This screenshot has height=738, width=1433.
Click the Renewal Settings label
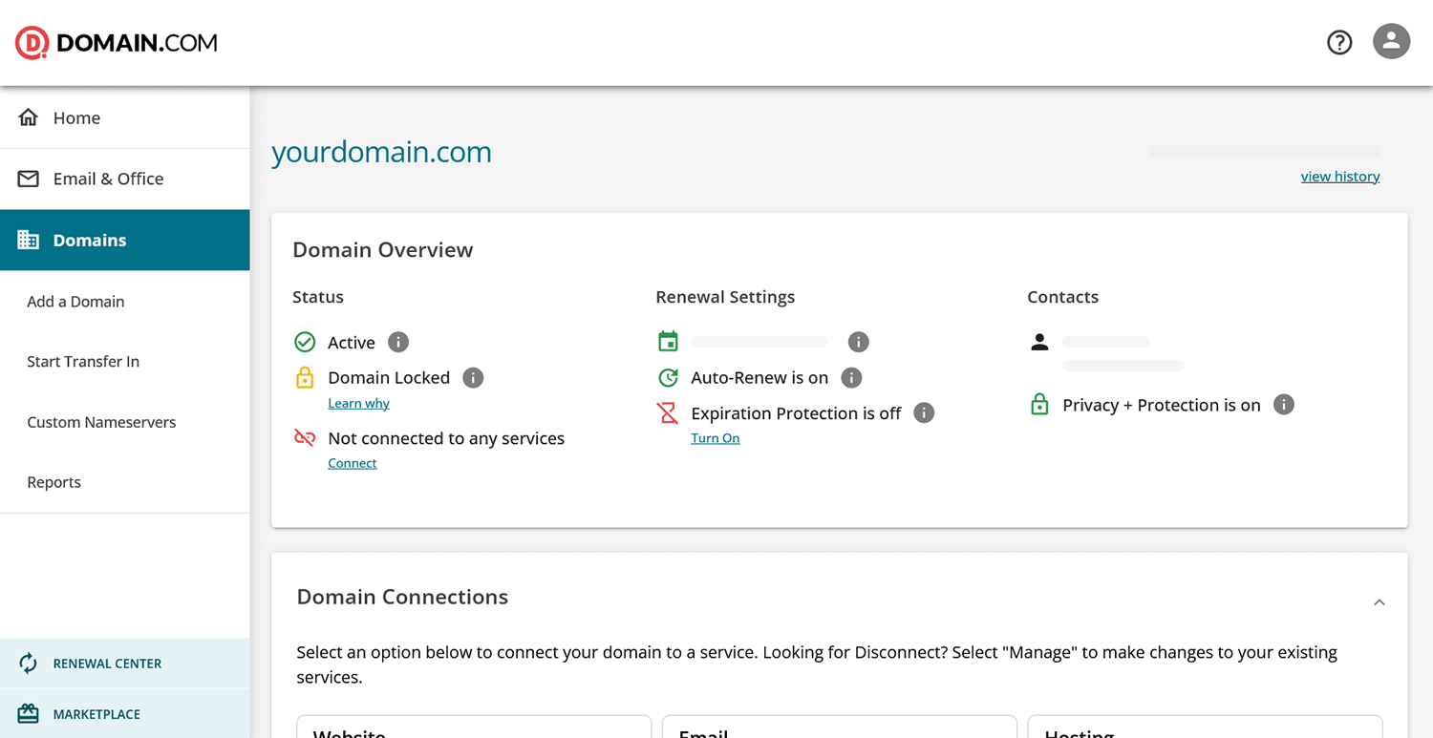coord(725,297)
